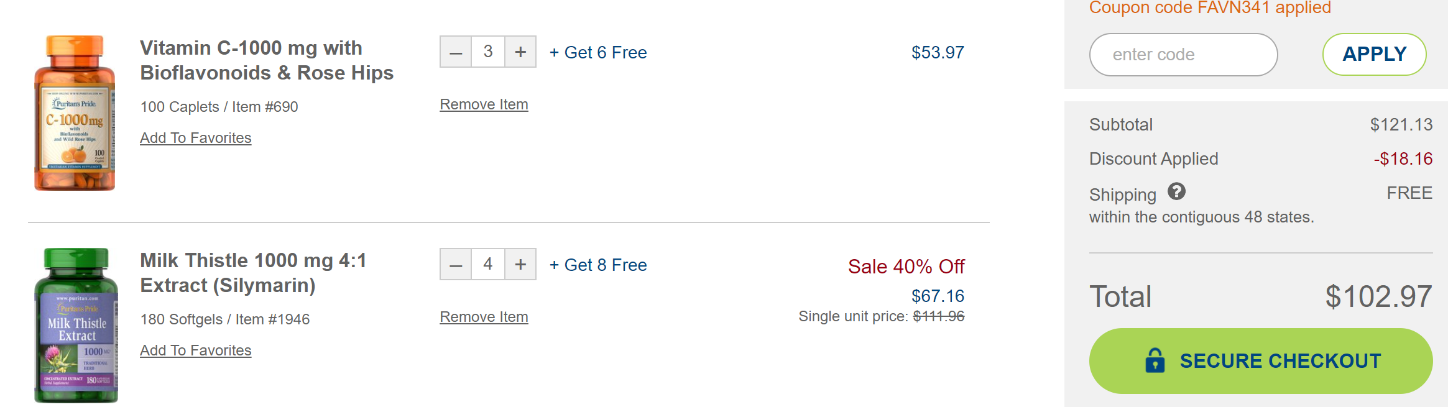Click the Vitamin C quantity field showing 3
The image size is (1448, 407).
tap(488, 52)
